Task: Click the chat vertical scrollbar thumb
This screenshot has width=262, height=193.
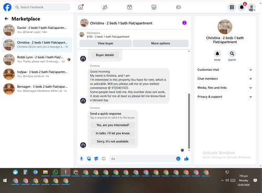Action: [x=189, y=121]
